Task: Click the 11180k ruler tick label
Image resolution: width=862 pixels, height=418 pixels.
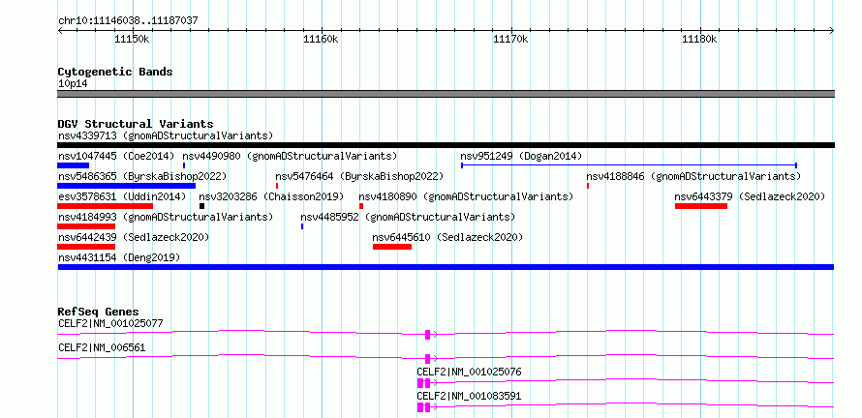Action: pos(700,40)
